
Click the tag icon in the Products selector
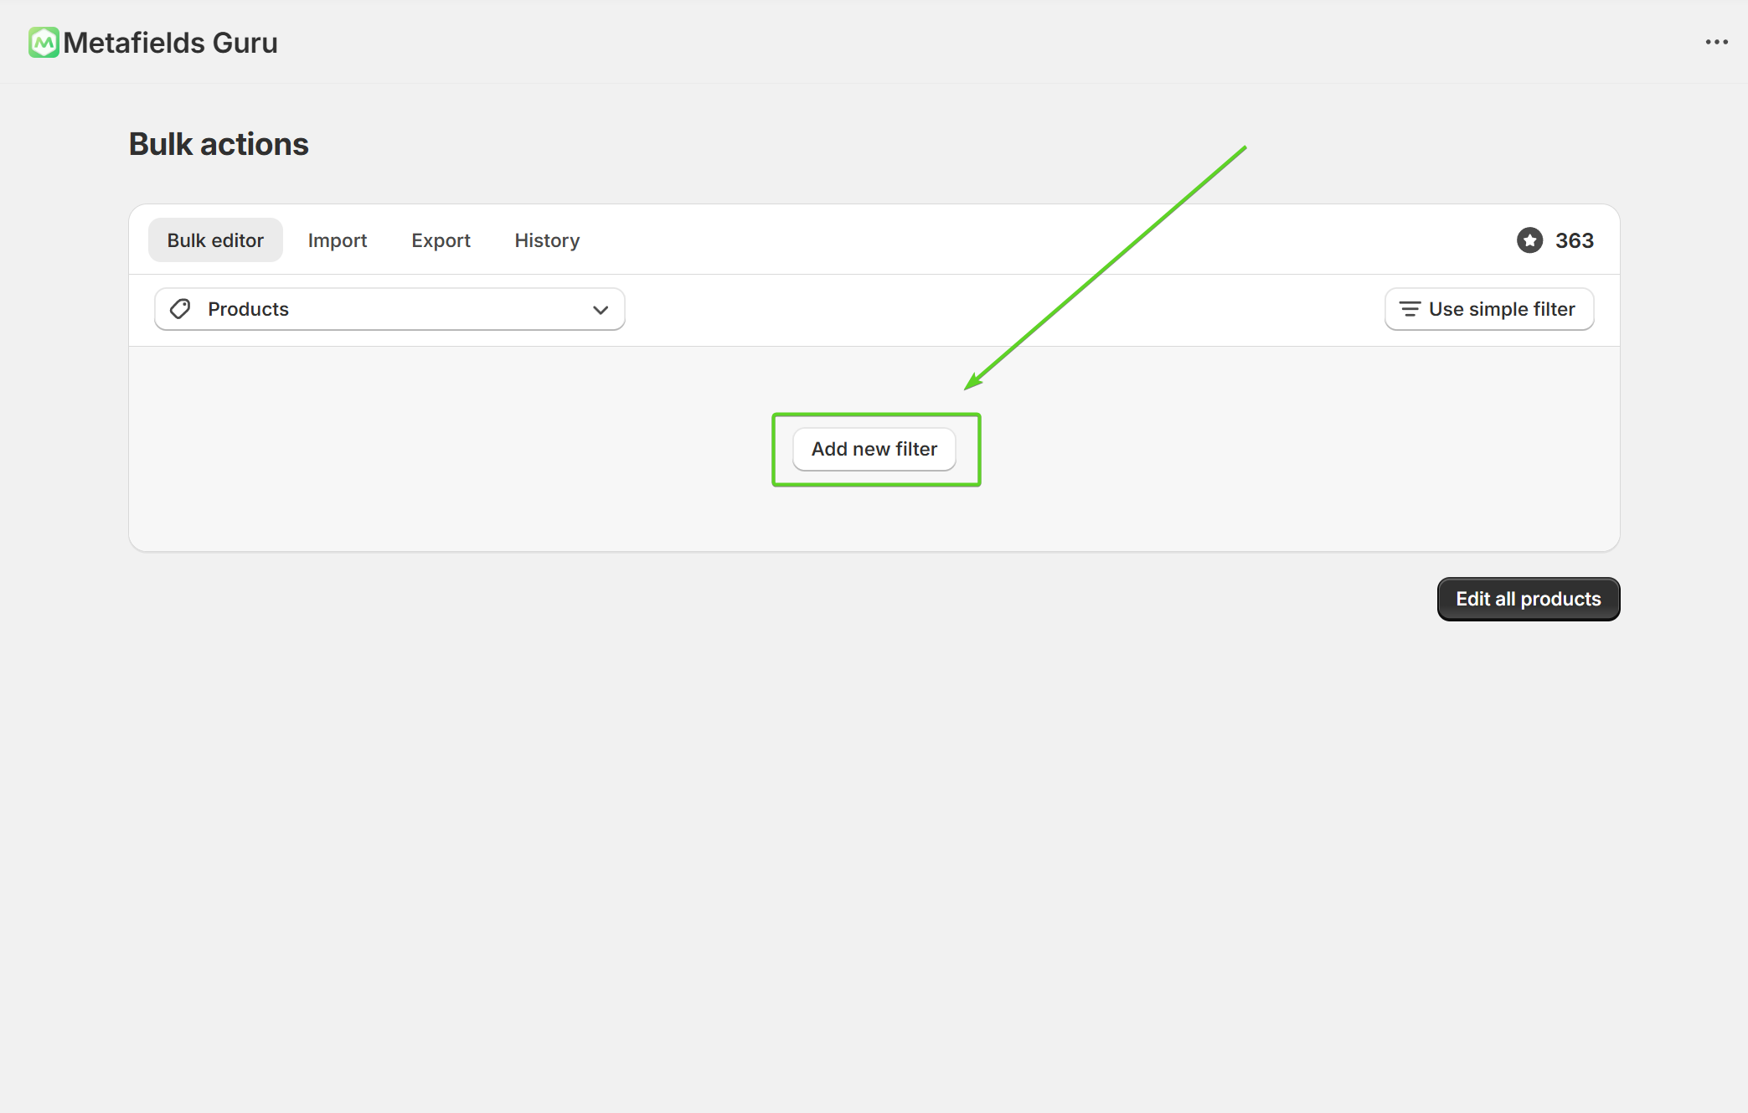(180, 309)
